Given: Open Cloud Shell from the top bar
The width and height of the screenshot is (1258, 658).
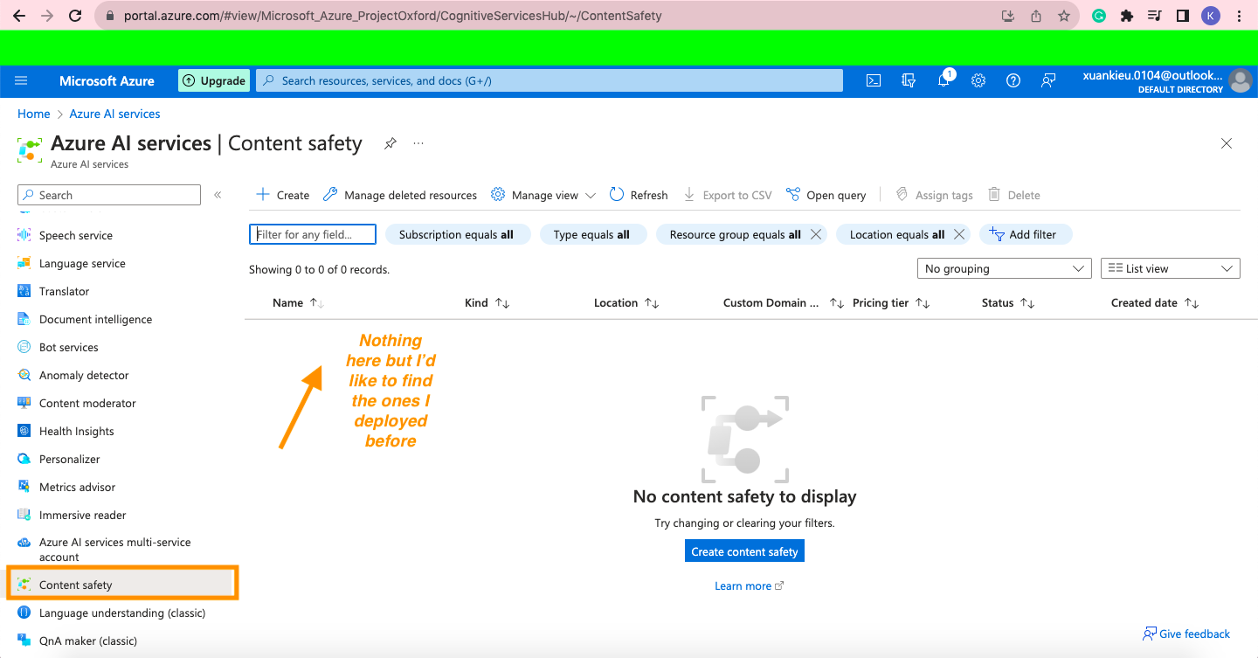Looking at the screenshot, I should click(873, 80).
